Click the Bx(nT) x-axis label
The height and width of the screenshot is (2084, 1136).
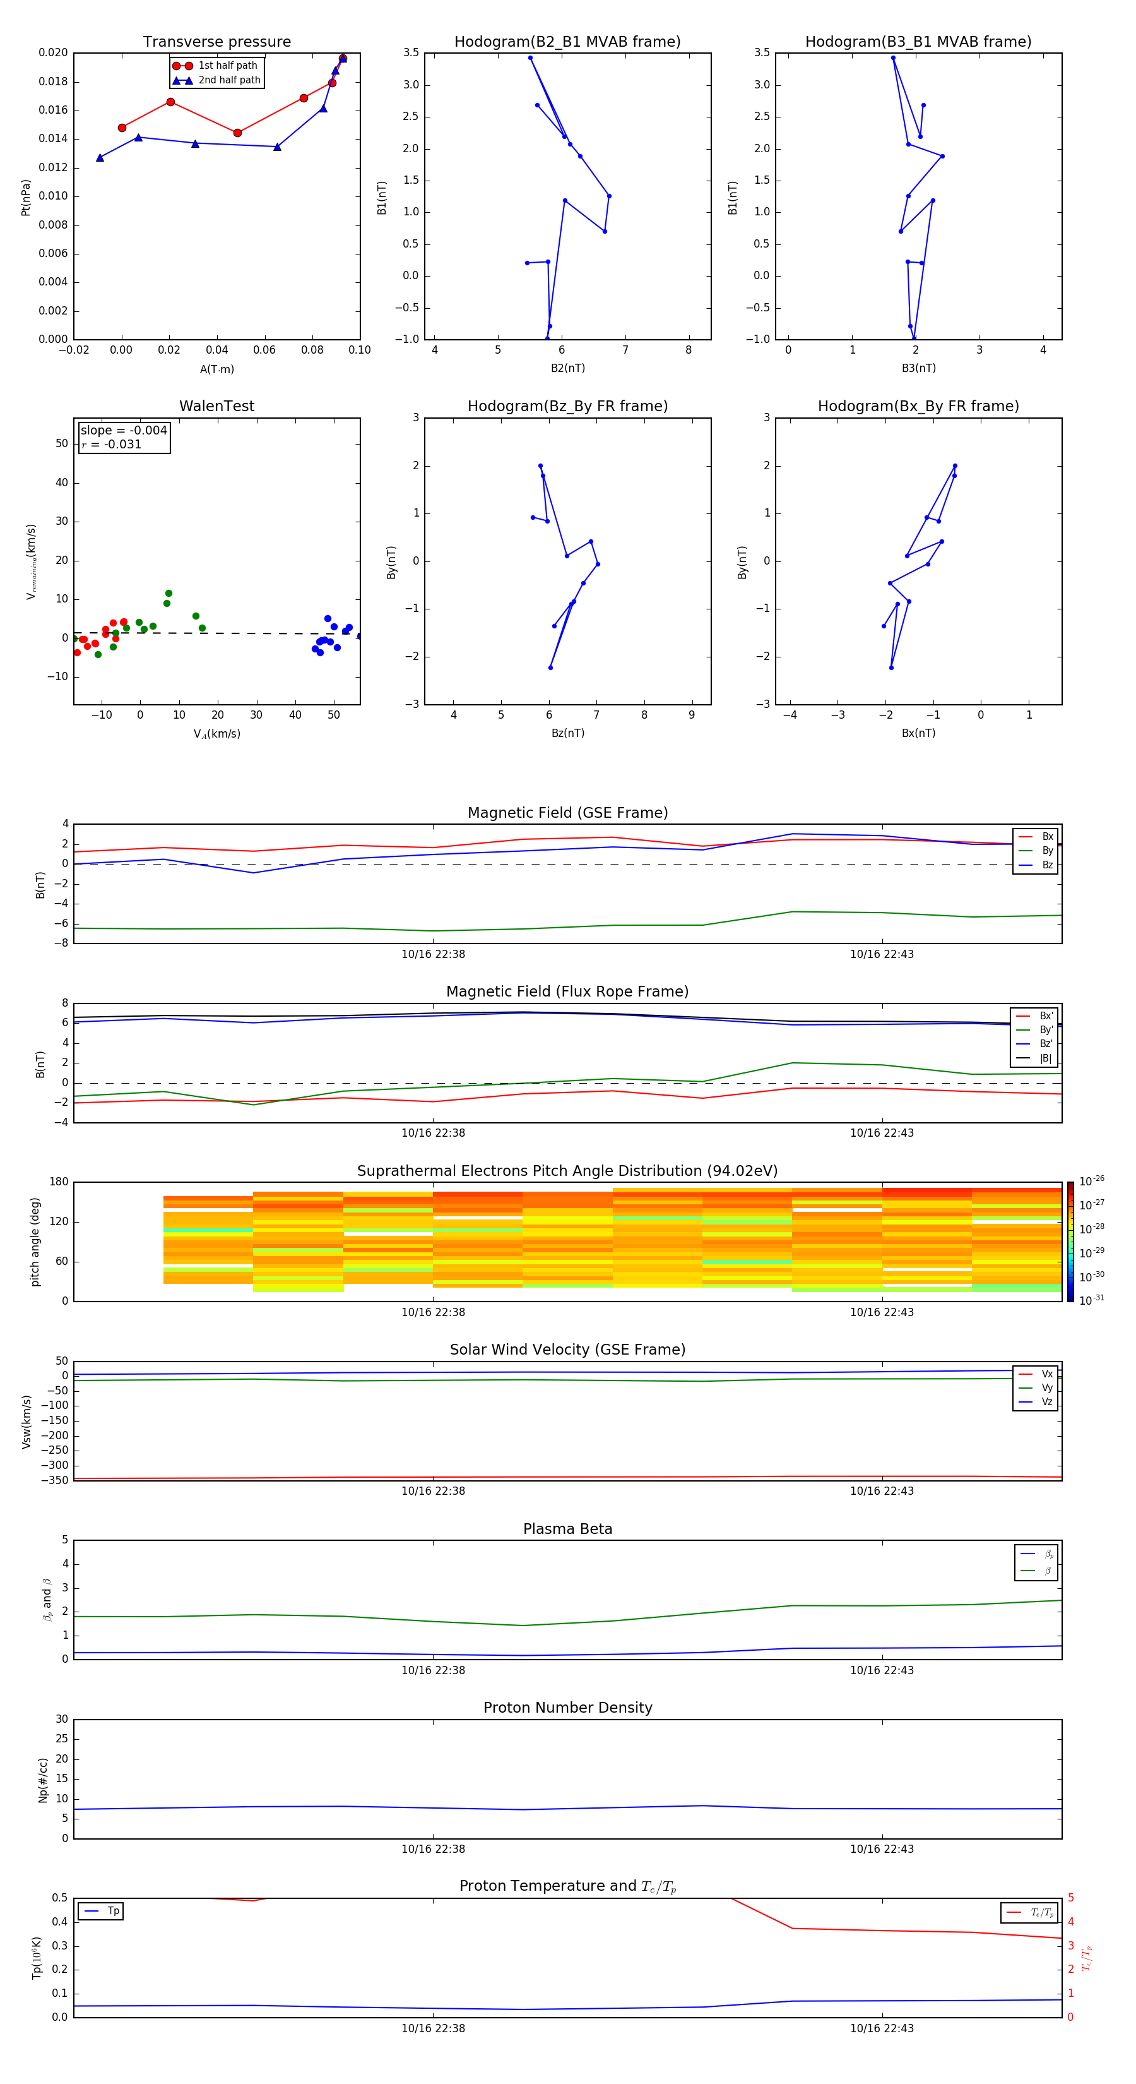click(918, 733)
